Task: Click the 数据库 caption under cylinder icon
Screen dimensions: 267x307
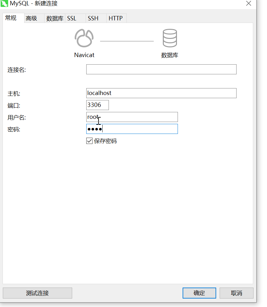Action: tap(170, 55)
